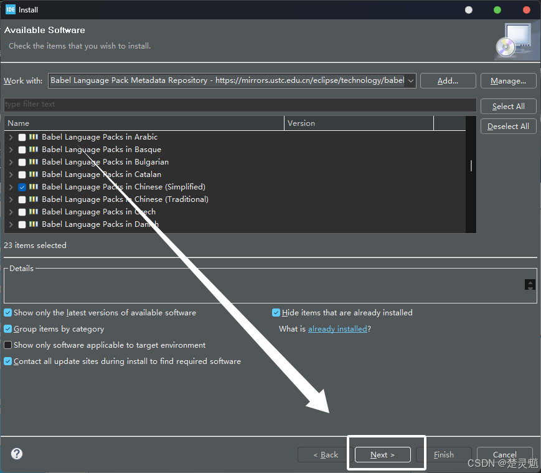Toggle Group items by category checkbox
Image resolution: width=541 pixels, height=473 pixels.
[x=7, y=328]
